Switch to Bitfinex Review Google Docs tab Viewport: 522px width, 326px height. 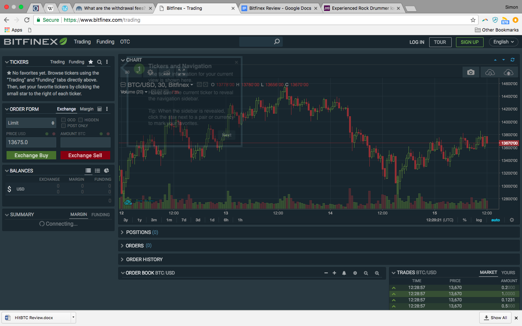(280, 8)
